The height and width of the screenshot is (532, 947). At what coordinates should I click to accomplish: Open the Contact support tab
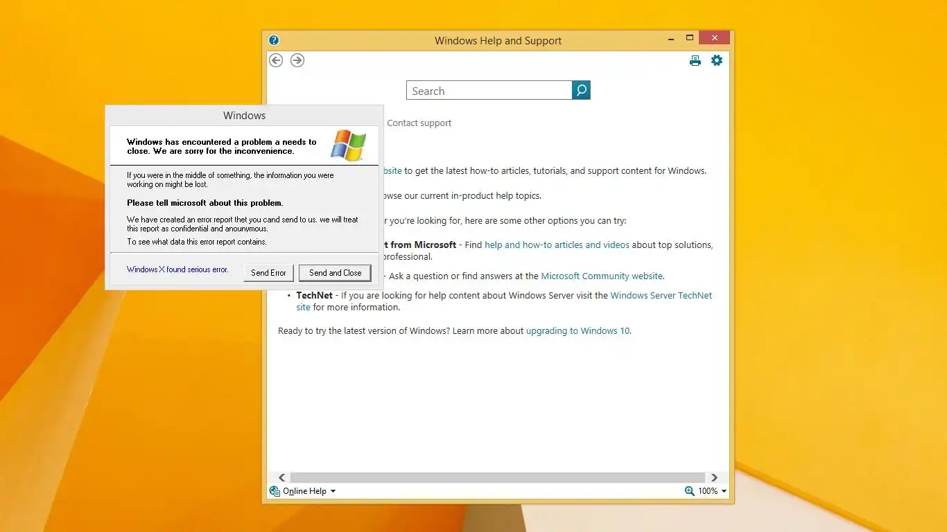(419, 123)
